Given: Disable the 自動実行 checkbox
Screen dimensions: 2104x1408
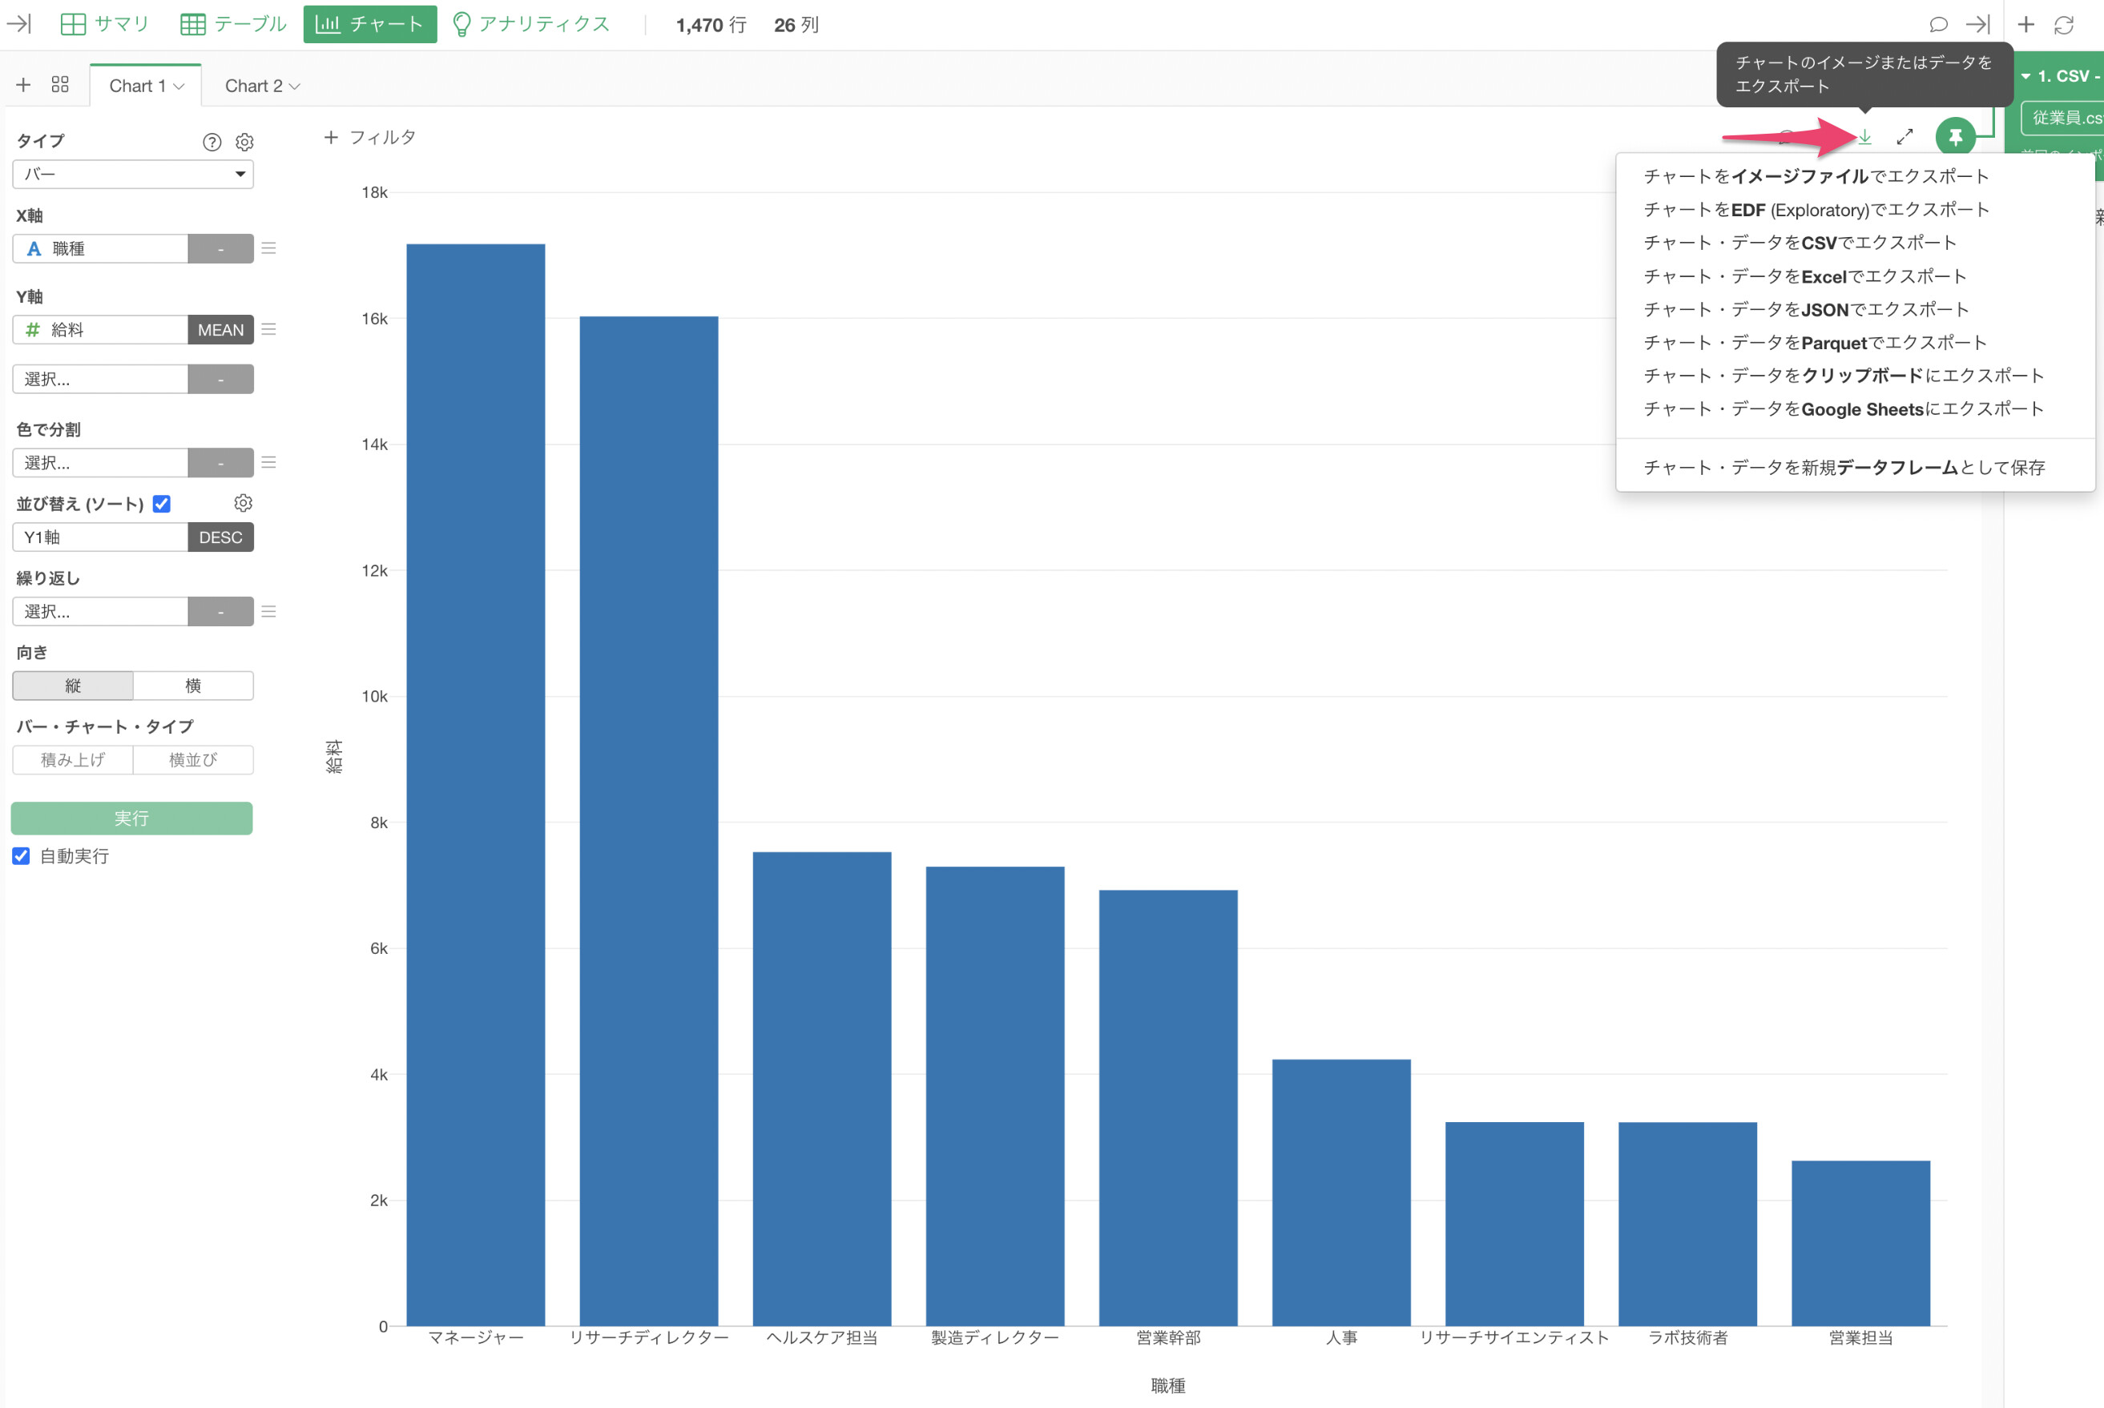Looking at the screenshot, I should [21, 855].
